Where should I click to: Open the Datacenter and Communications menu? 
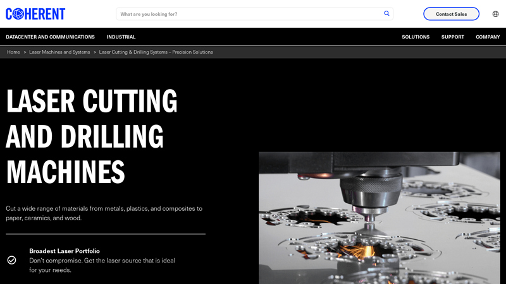tap(51, 37)
